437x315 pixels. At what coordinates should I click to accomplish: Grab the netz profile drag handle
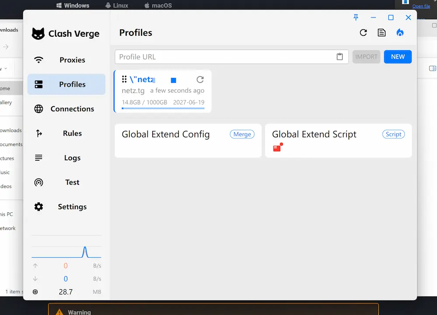[124, 80]
